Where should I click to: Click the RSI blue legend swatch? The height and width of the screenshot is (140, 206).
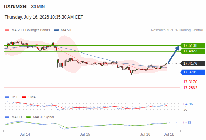[7, 97]
